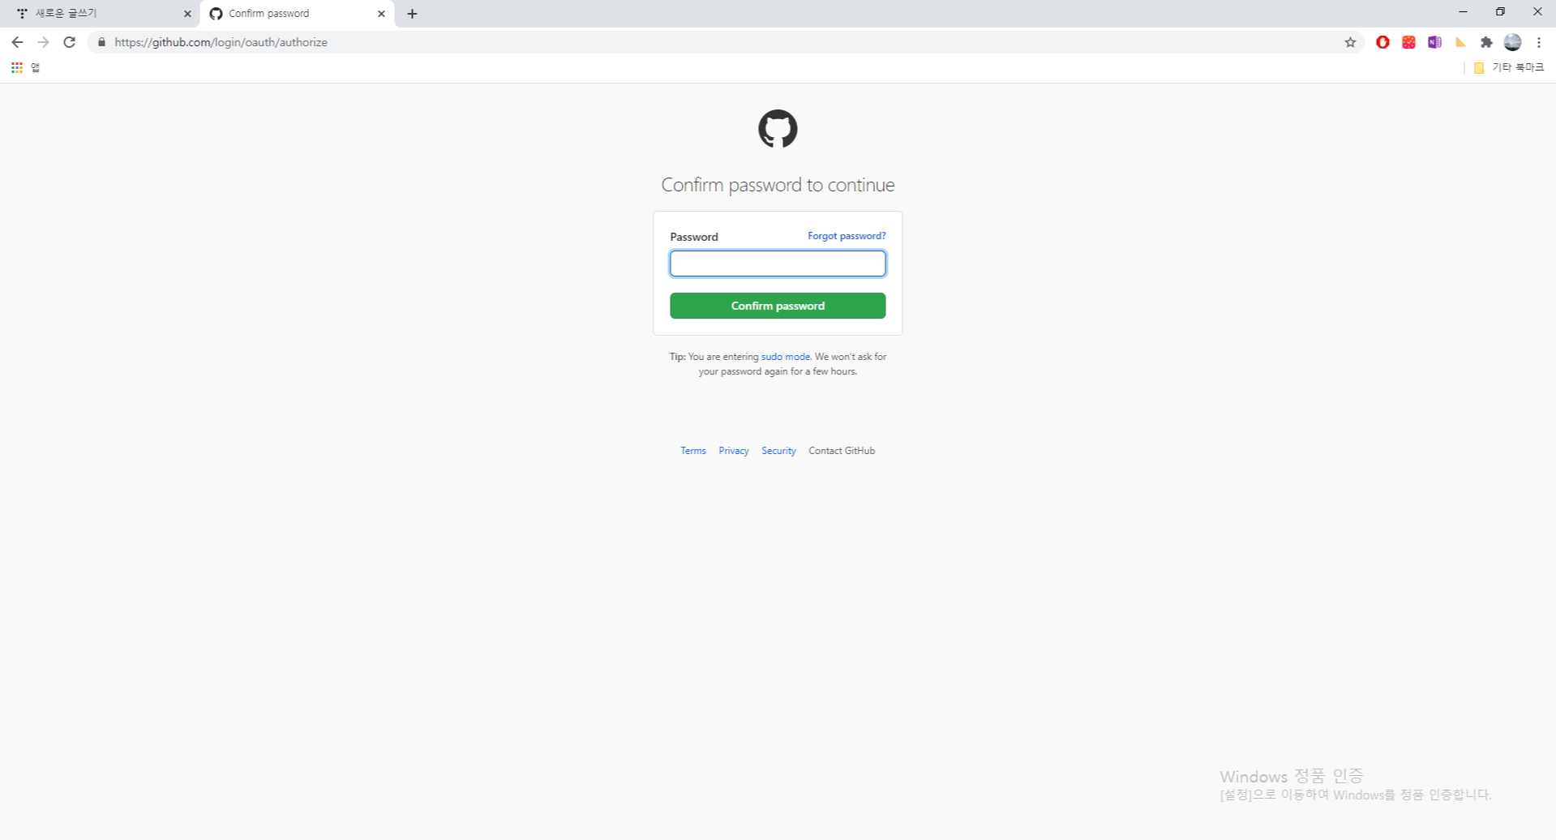Open the apps grid bookmark shortcut
1556x840 pixels.
(x=17, y=67)
